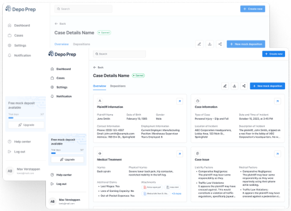Switch to Depositions tab in front window

pos(118,86)
